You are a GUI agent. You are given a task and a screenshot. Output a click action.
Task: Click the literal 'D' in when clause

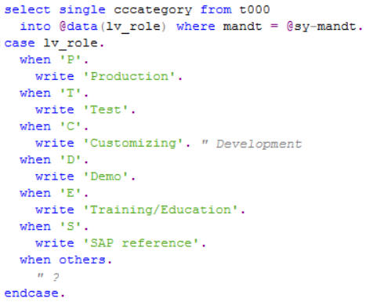[71, 160]
